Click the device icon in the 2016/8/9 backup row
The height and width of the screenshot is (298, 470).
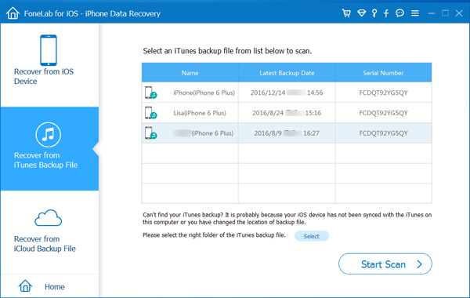point(150,133)
